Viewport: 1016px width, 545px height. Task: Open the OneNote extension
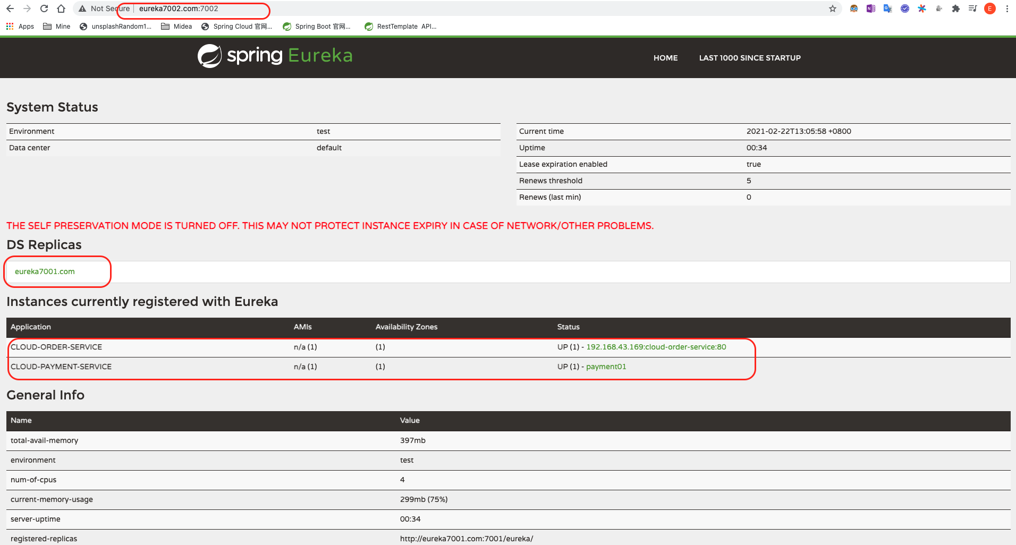coord(870,8)
